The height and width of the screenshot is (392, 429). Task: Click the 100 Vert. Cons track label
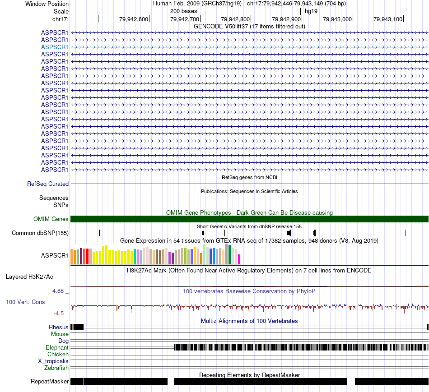[x=25, y=302]
